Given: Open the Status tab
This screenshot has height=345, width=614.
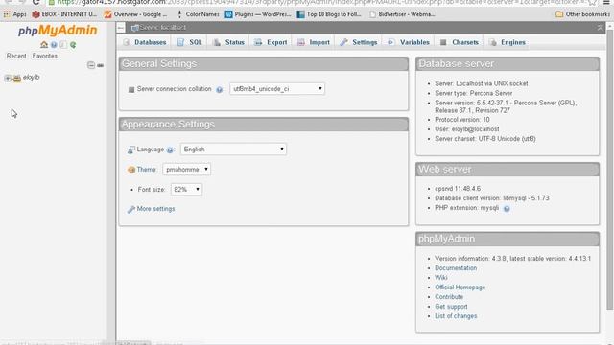Looking at the screenshot, I should pos(228,42).
